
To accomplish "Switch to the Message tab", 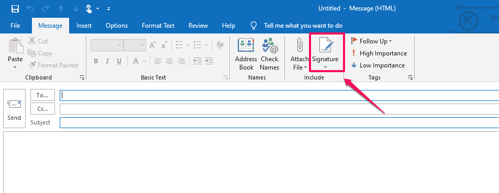I will point(50,26).
